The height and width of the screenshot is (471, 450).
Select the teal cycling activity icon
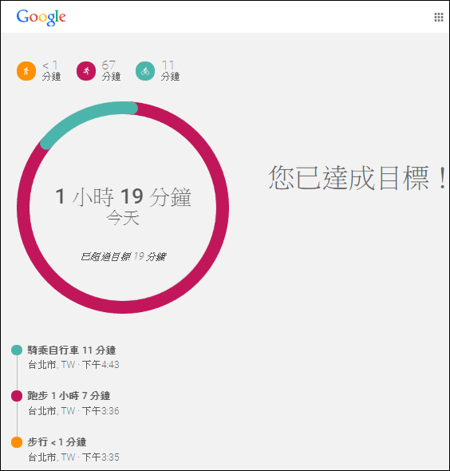pos(145,71)
